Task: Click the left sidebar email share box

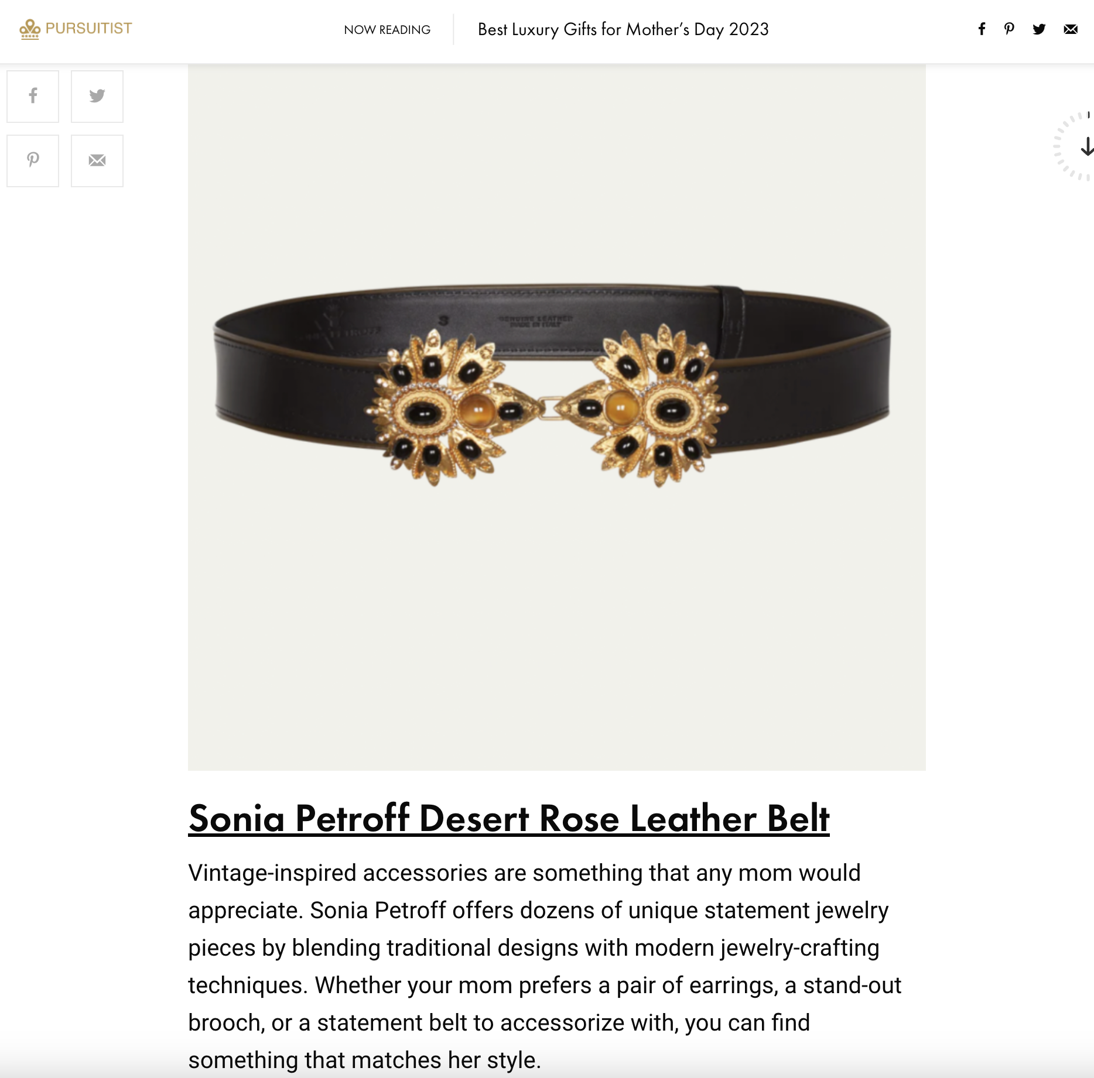Action: 97,161
